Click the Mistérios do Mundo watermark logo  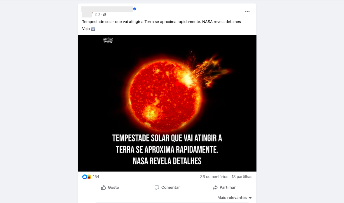coord(108,40)
